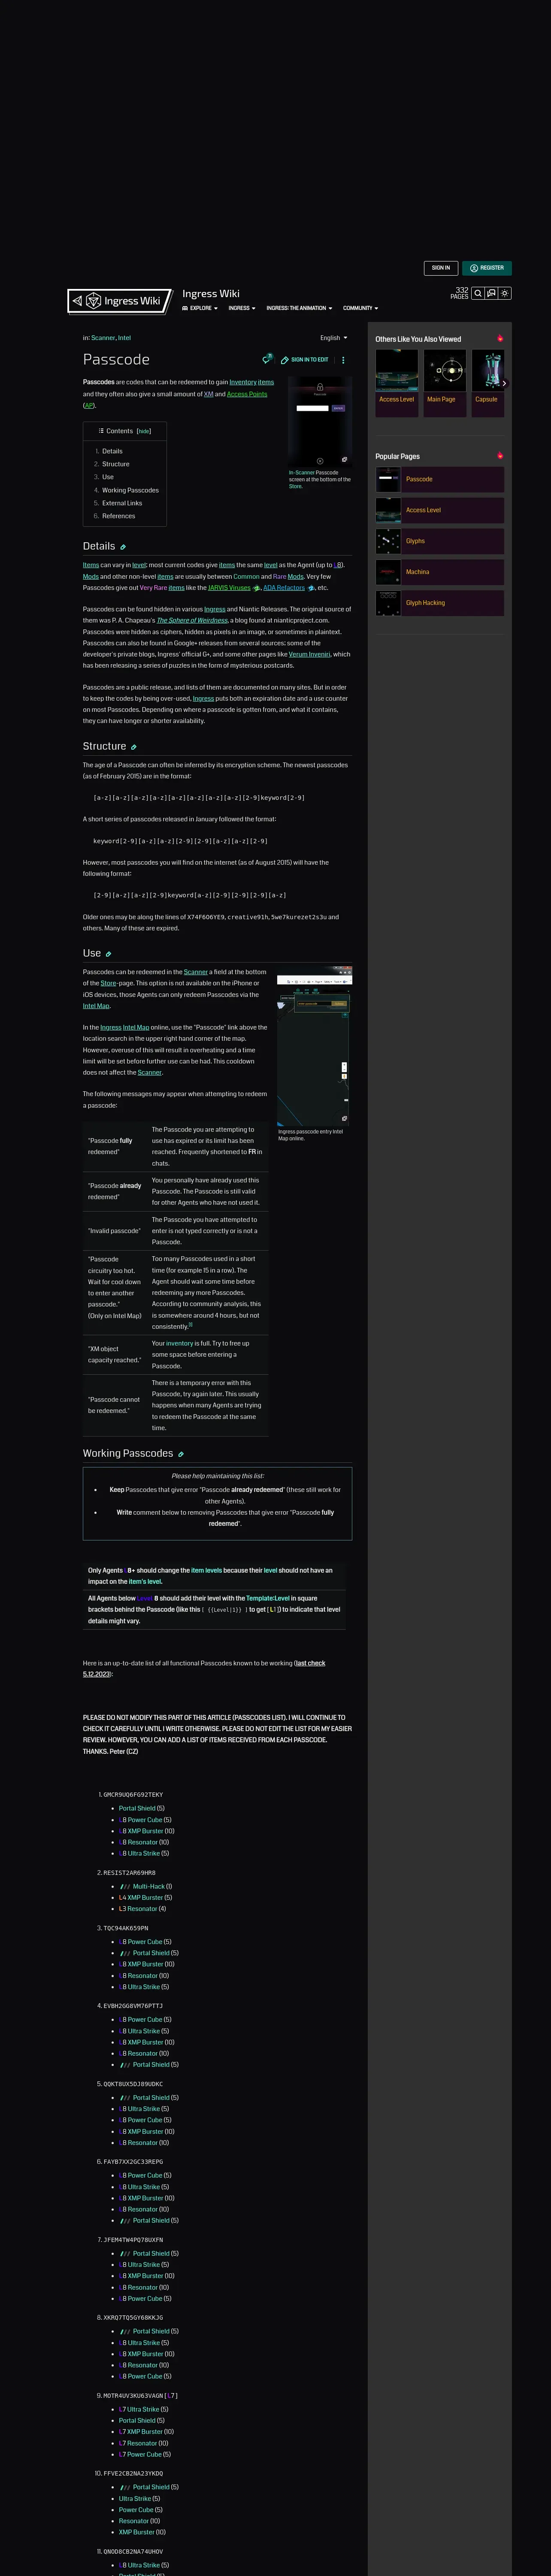The height and width of the screenshot is (2576, 551).
Task: Open The Sphere of Weirdness link
Action: tap(192, 620)
